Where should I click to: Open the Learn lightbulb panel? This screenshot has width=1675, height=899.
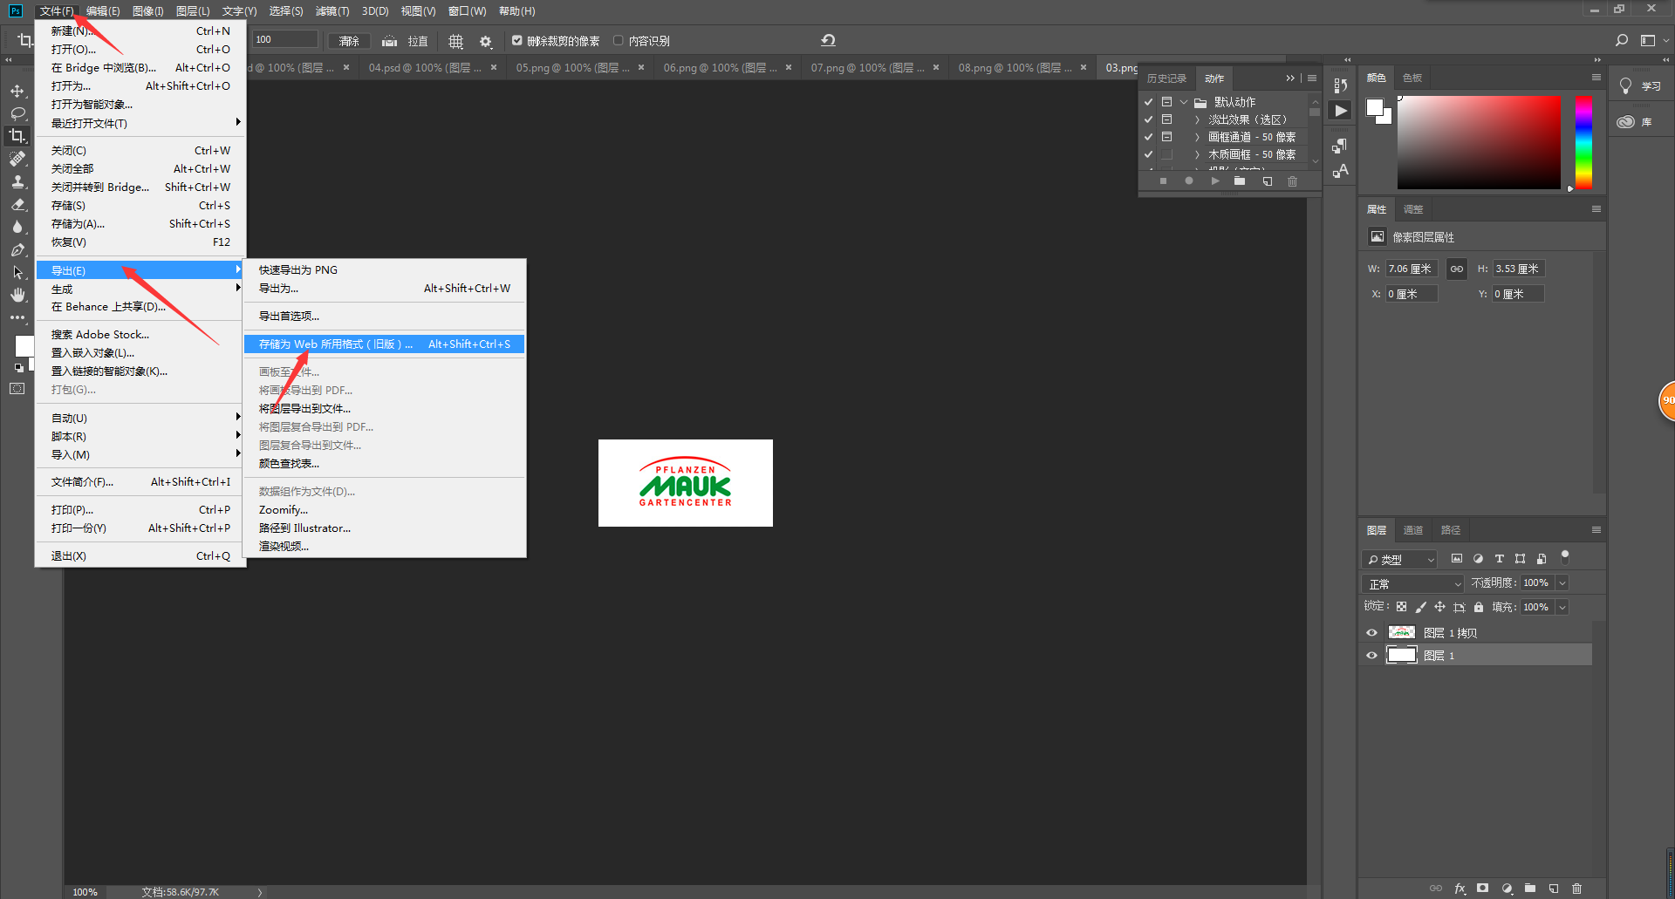pyautogui.click(x=1626, y=85)
